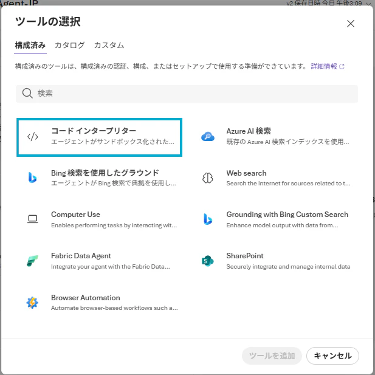Select the Computer Use title text
The width and height of the screenshot is (375, 375).
[x=75, y=215]
